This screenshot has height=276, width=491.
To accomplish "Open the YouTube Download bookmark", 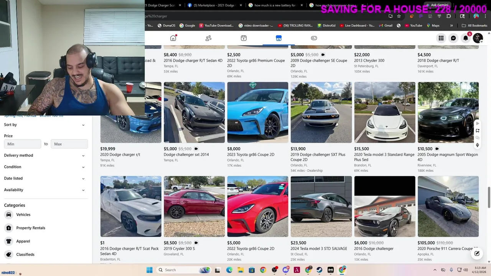I will pyautogui.click(x=216, y=26).
